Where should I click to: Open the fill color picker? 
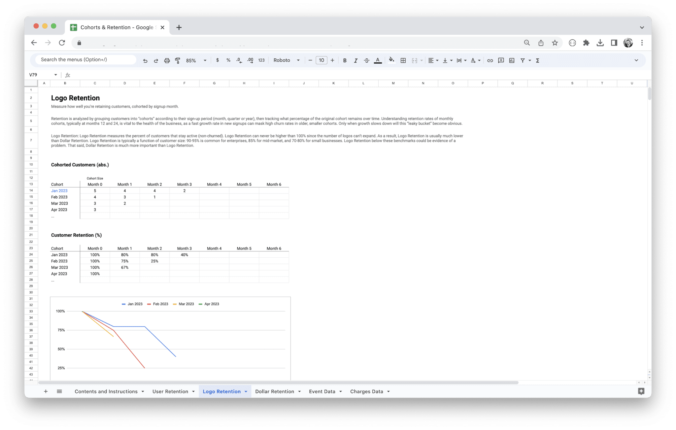point(391,60)
